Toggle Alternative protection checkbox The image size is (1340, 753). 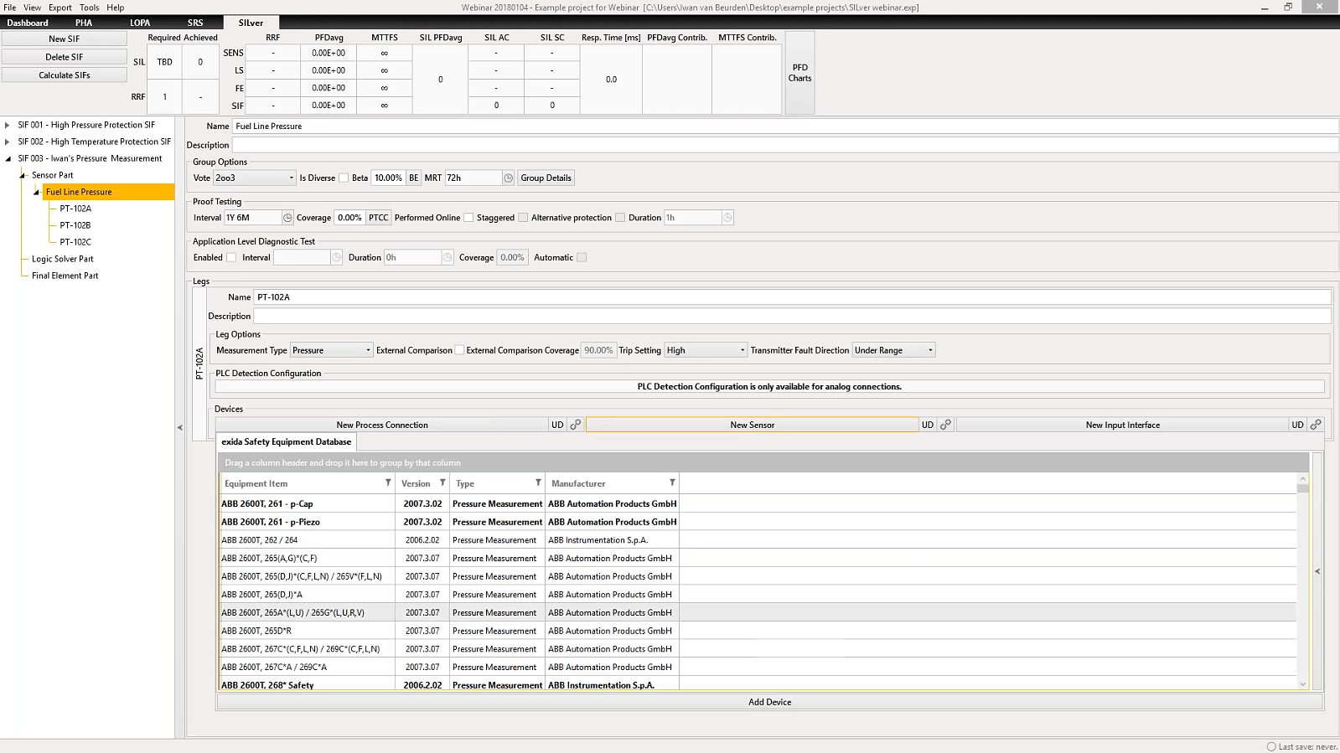point(620,218)
